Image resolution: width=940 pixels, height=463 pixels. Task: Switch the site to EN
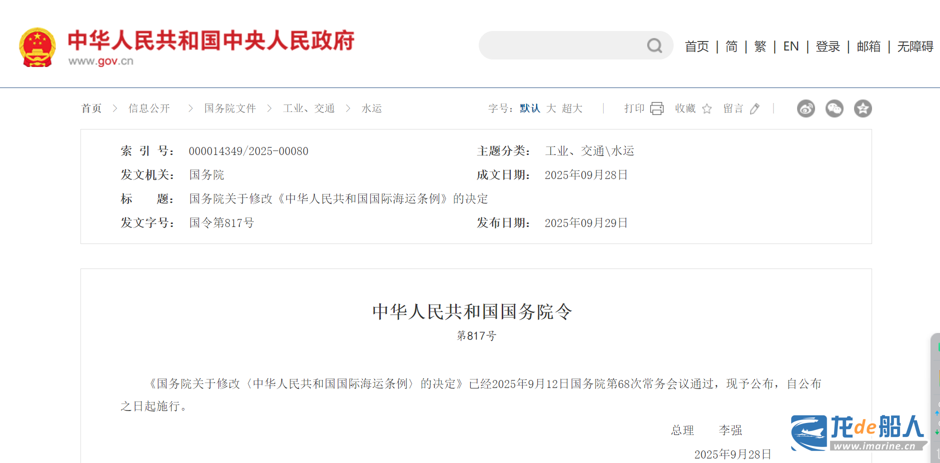[791, 46]
